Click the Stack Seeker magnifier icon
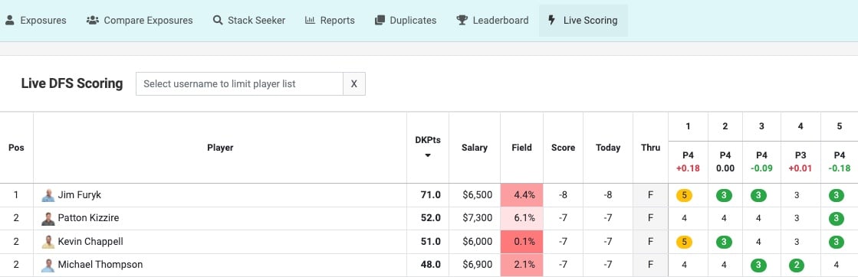Screen dimensions: 858x277 pyautogui.click(x=218, y=20)
